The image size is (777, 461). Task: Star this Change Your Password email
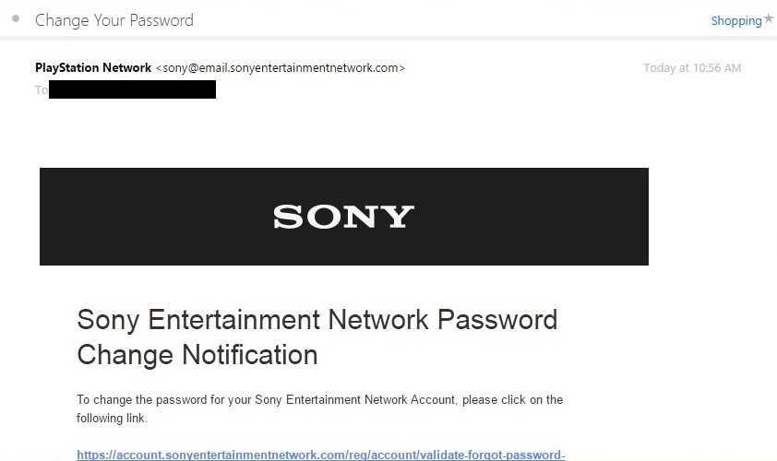pos(769,18)
